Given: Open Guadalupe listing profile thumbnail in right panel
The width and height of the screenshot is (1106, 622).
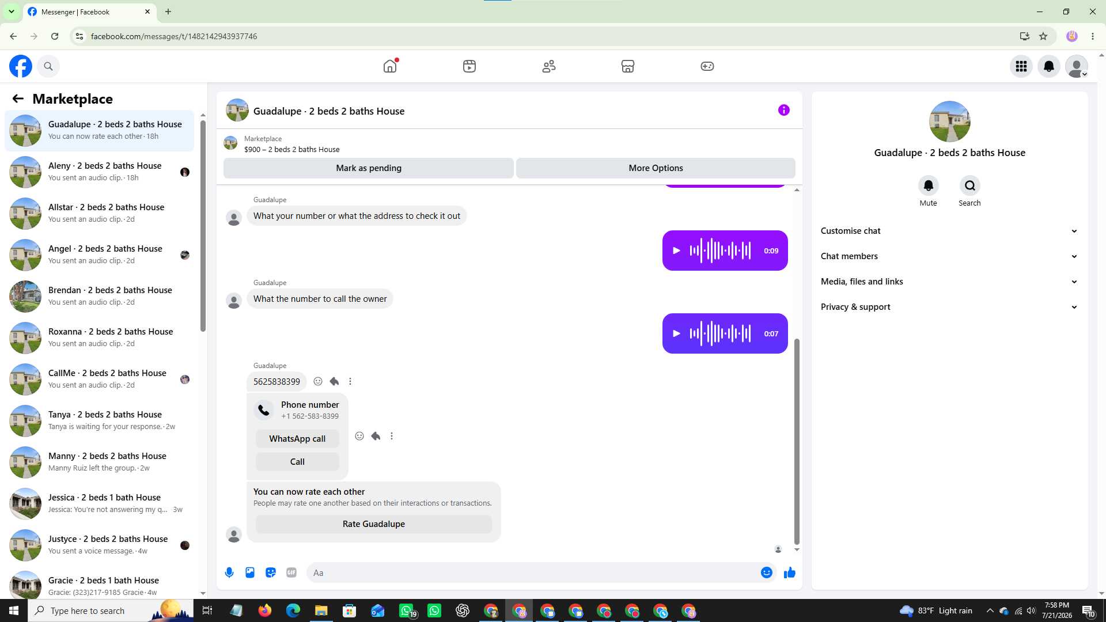Looking at the screenshot, I should (x=949, y=122).
